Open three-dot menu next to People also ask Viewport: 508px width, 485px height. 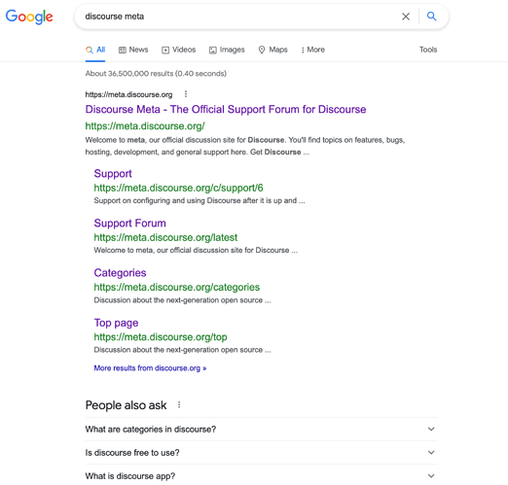(179, 404)
